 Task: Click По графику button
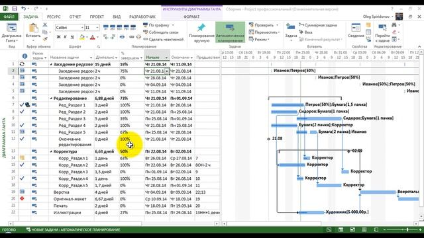click(x=158, y=25)
